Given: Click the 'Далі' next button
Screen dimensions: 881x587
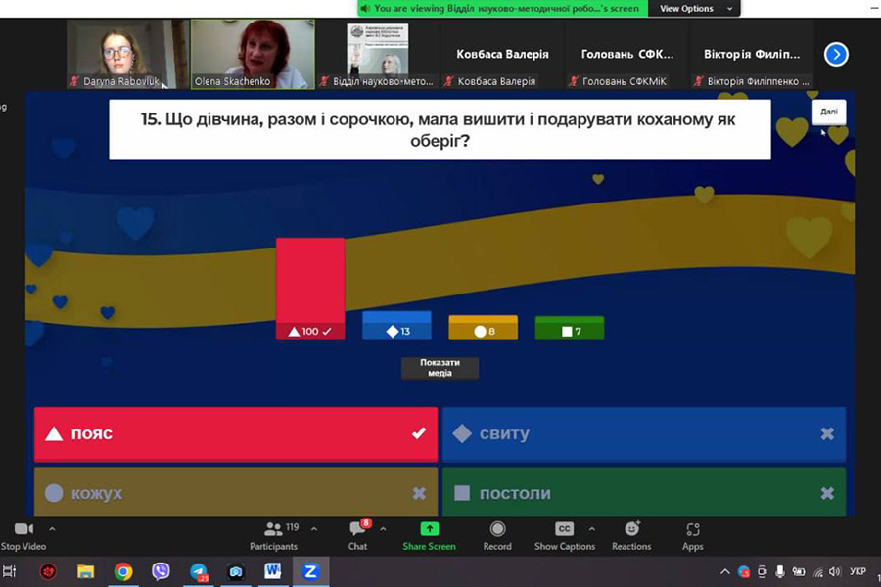Looking at the screenshot, I should click(x=829, y=112).
